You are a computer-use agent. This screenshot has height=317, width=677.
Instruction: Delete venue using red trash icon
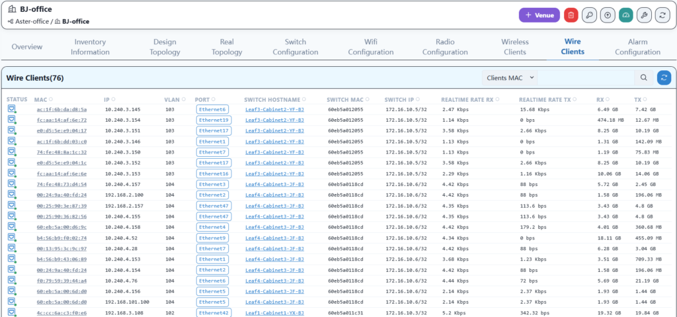click(x=571, y=15)
